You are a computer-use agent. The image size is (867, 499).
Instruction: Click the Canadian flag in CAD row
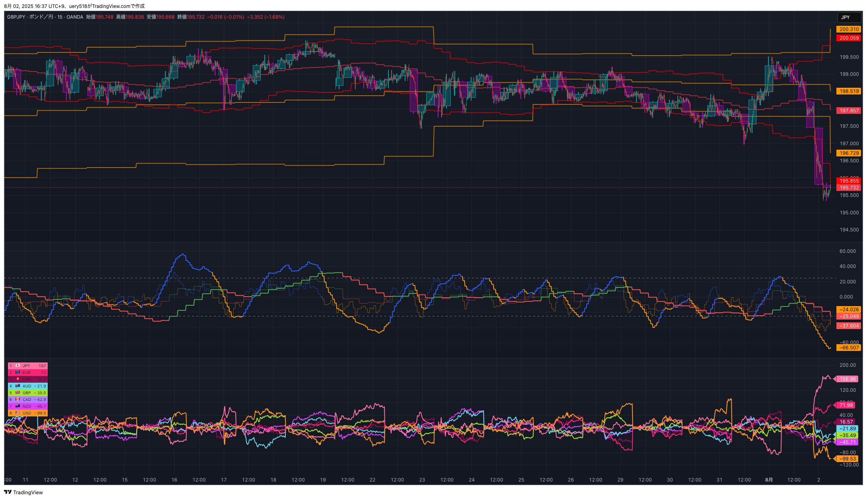click(17, 399)
